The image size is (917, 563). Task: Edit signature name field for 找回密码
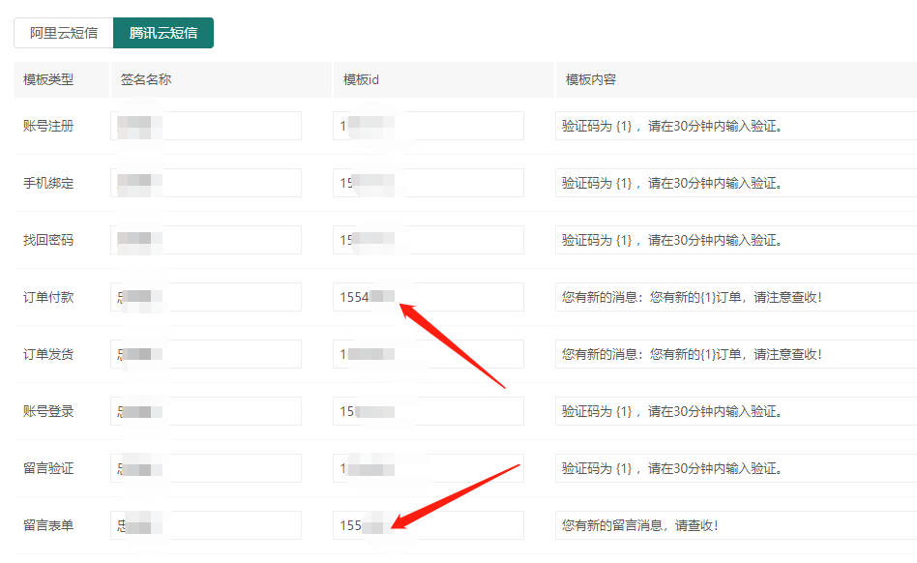(x=206, y=240)
